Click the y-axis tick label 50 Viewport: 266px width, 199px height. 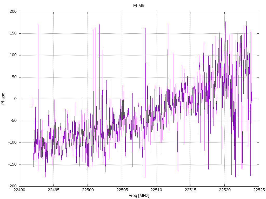point(14,77)
